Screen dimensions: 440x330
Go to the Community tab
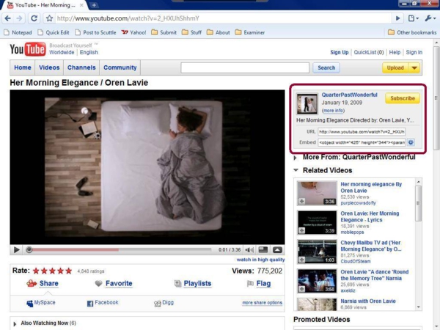point(120,68)
